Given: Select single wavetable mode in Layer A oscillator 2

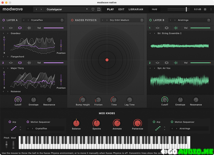Looking at the screenshot, I should [x=11, y=63].
